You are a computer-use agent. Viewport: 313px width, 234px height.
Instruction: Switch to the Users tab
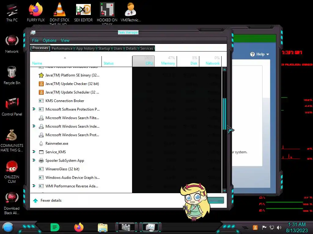pos(118,48)
